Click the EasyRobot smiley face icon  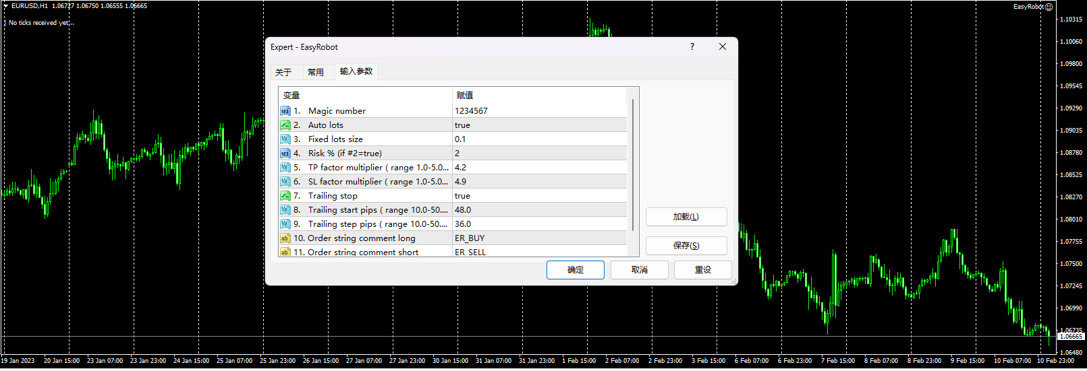[1049, 7]
